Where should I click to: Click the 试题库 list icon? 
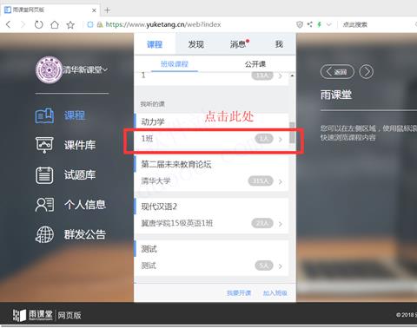(x=44, y=175)
